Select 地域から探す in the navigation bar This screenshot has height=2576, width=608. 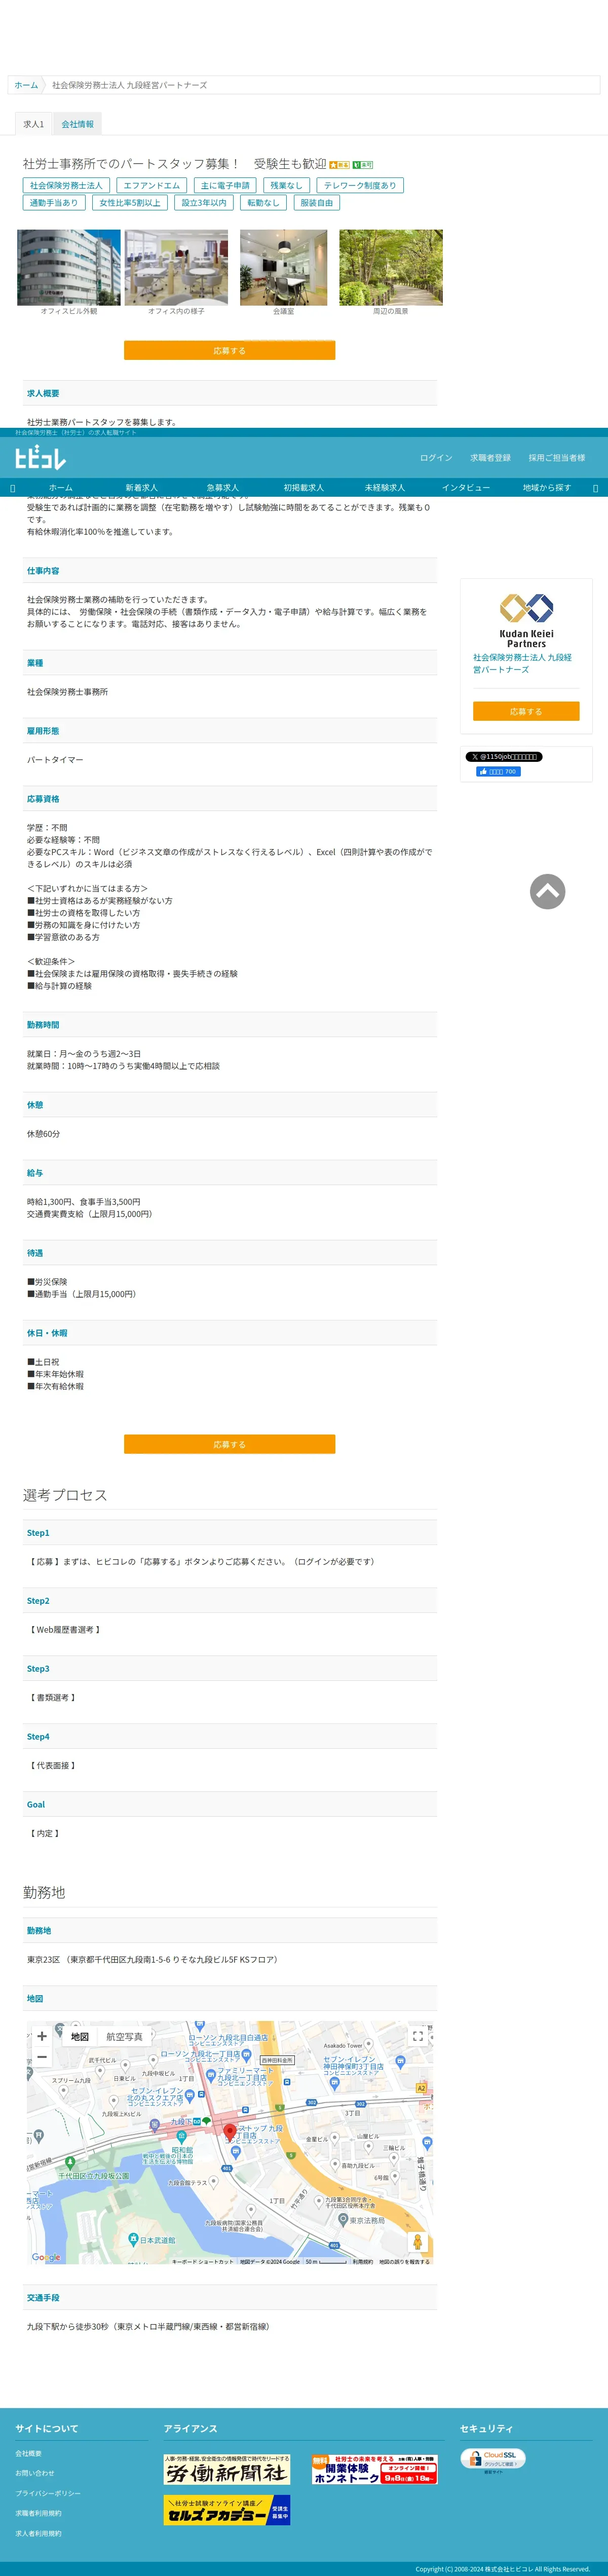point(547,488)
